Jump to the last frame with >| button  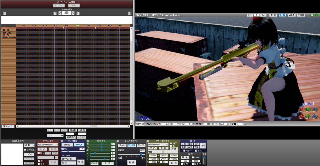(130, 13)
